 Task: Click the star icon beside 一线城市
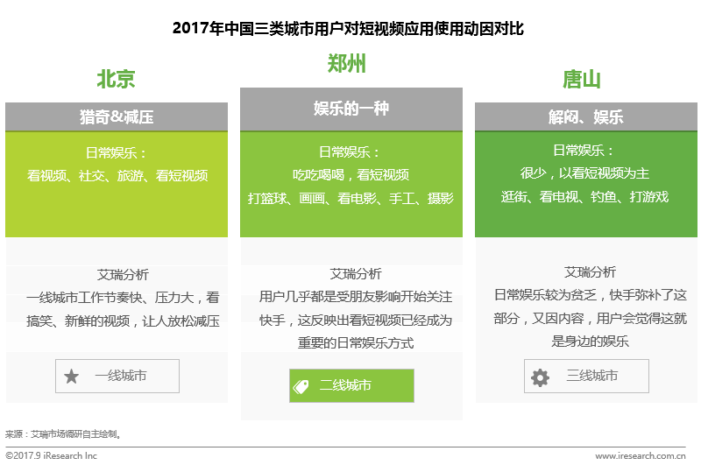pos(72,376)
